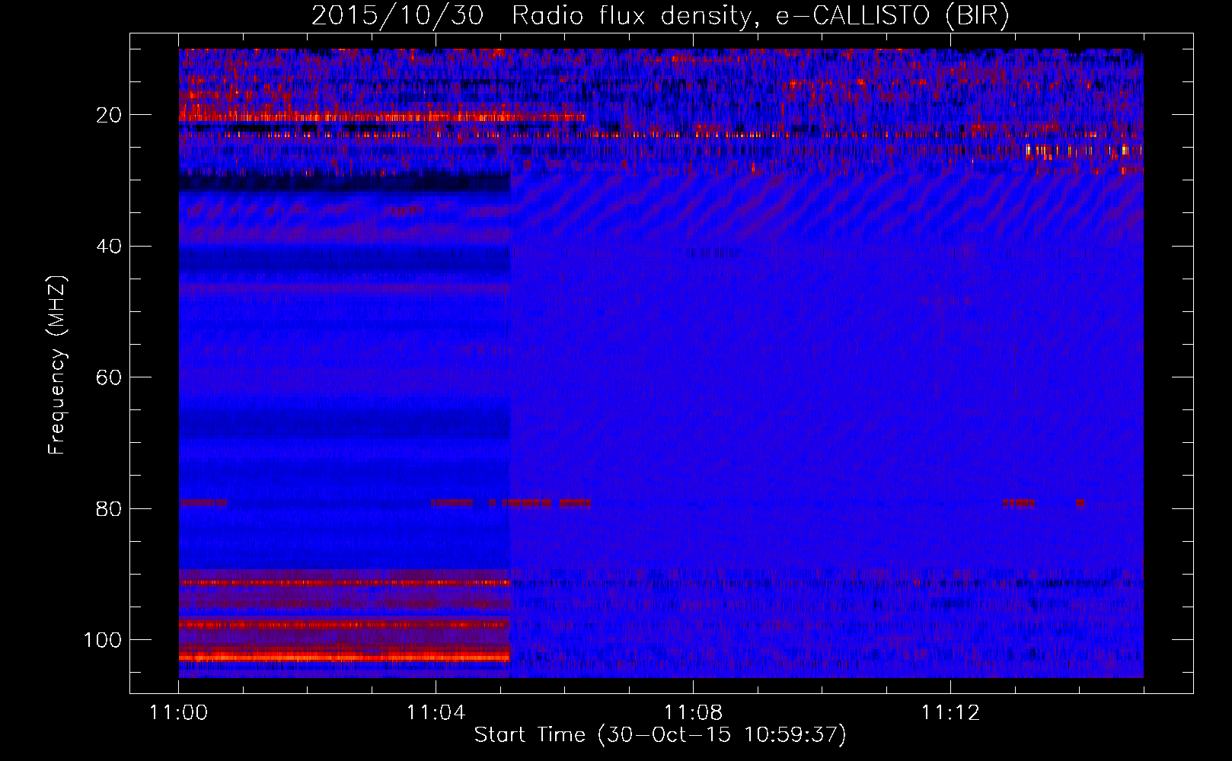The image size is (1232, 761).
Task: Click the plot title '2015/10/30 Radio flux density'
Action: 531,16
